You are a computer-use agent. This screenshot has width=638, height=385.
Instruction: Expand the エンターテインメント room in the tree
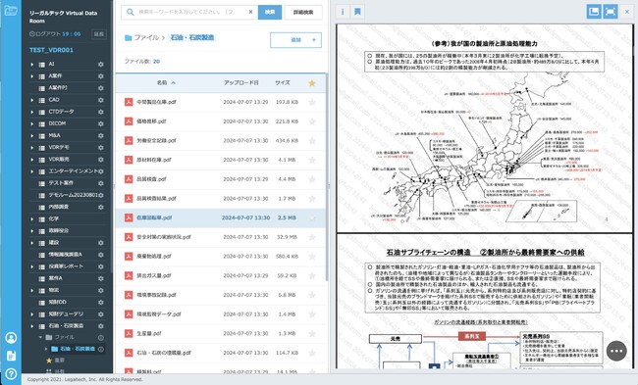click(x=32, y=171)
